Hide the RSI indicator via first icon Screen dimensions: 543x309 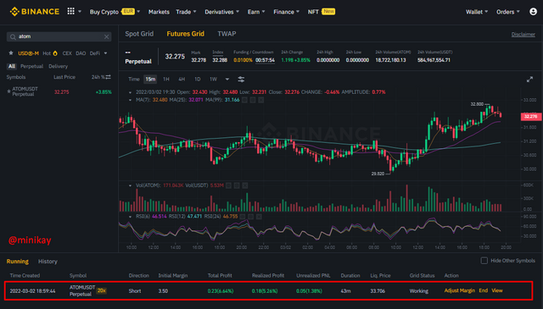(x=243, y=217)
